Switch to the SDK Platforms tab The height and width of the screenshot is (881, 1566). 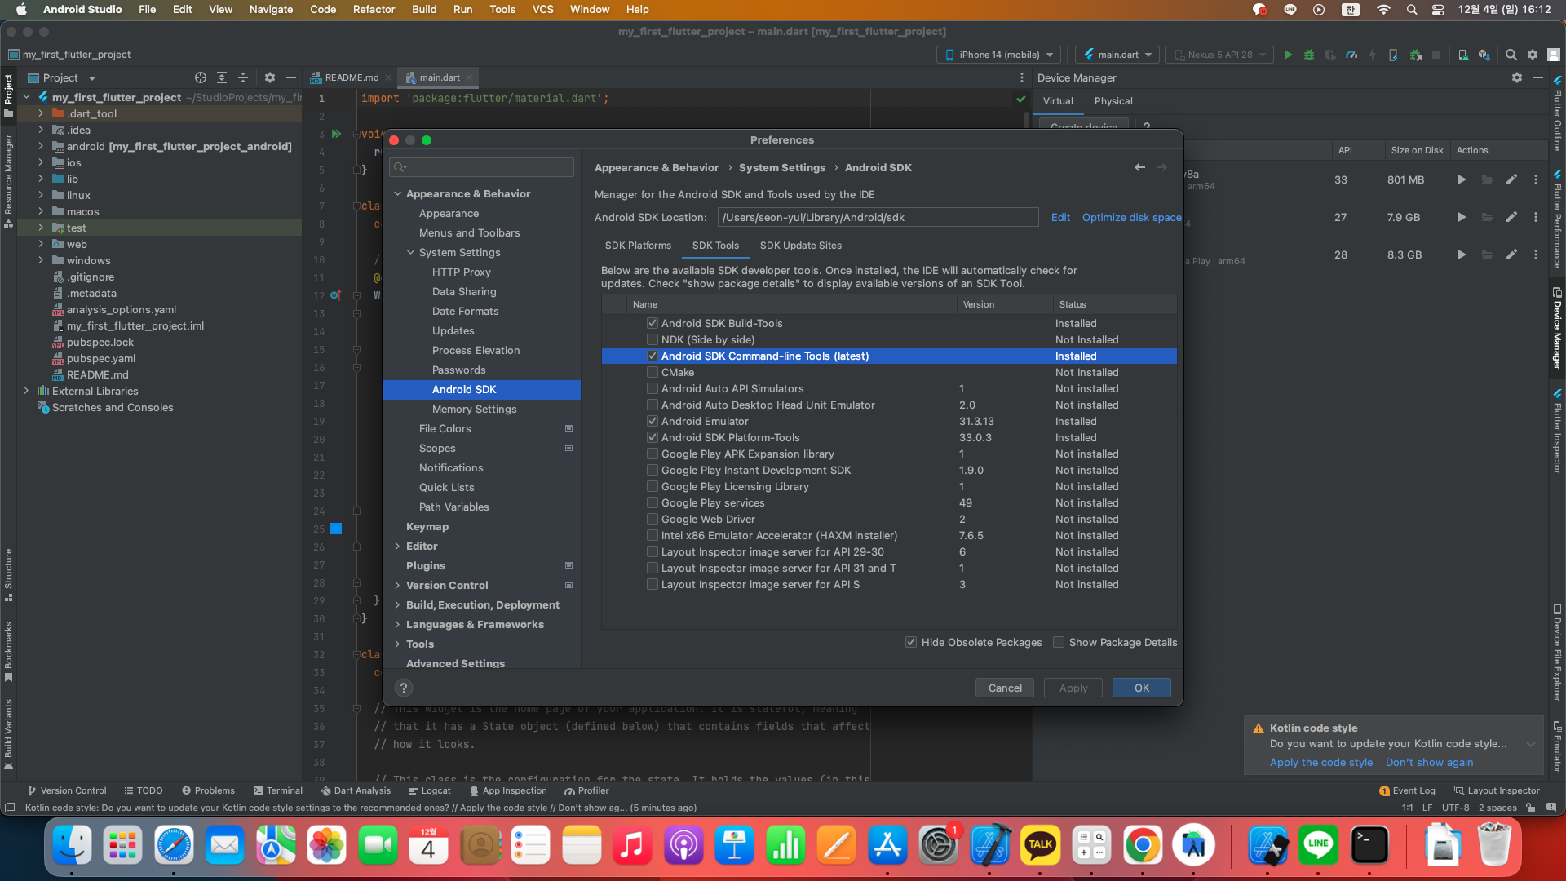coord(638,246)
